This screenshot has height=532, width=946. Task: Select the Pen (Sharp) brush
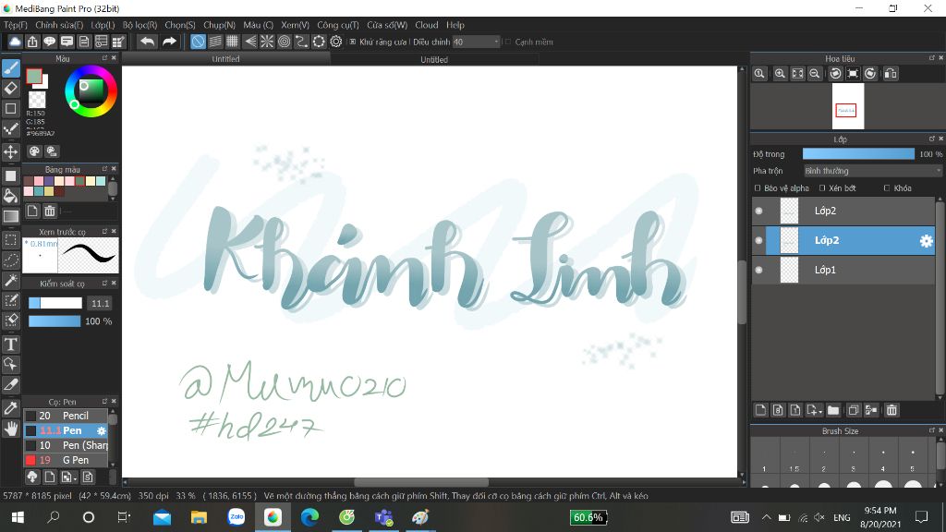point(66,445)
